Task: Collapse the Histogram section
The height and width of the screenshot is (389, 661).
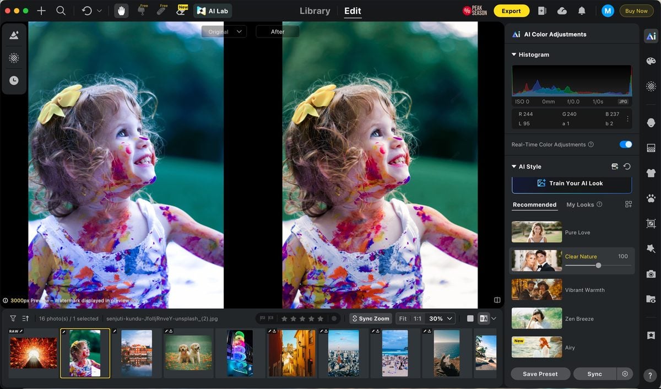Action: tap(514, 55)
